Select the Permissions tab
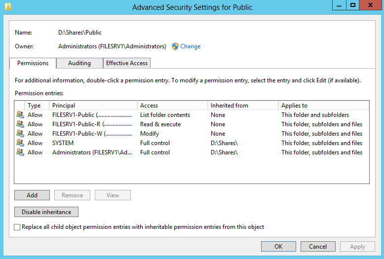384x259 pixels. click(x=33, y=63)
